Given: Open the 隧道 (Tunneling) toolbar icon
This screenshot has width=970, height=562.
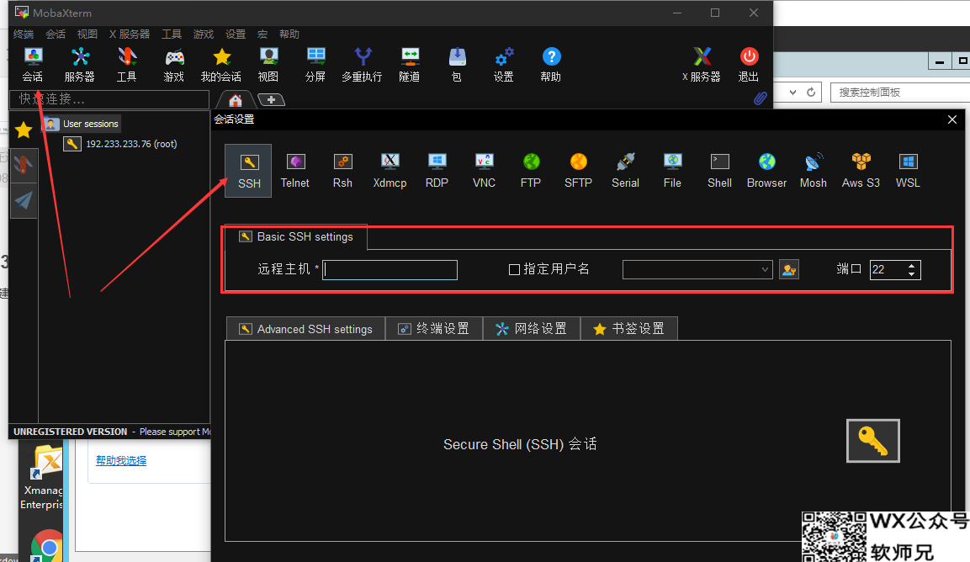Looking at the screenshot, I should (410, 65).
